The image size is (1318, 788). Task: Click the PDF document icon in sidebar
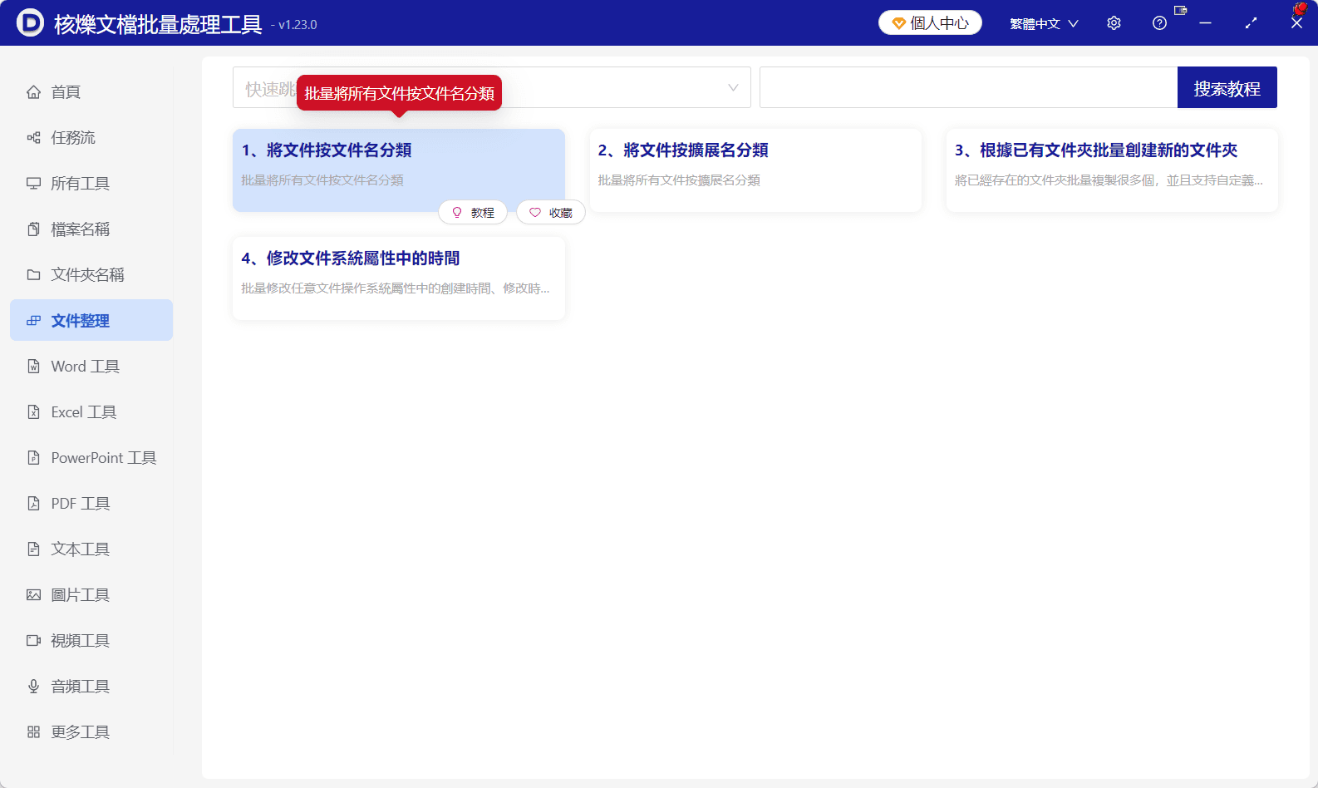pyautogui.click(x=33, y=503)
